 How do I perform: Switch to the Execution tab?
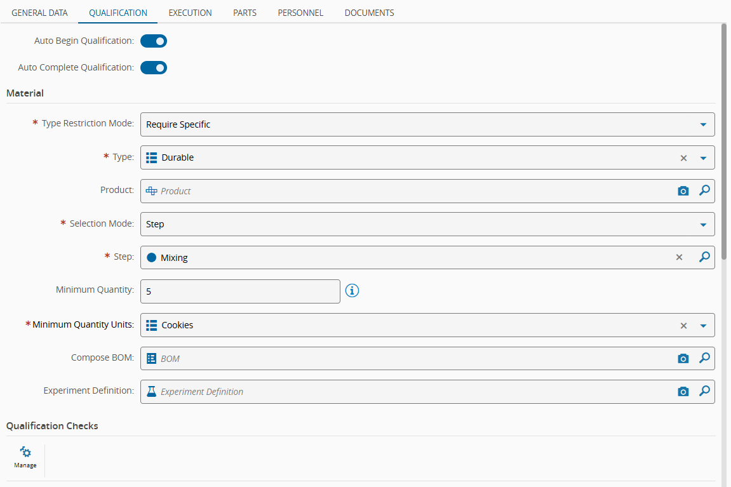pyautogui.click(x=190, y=13)
